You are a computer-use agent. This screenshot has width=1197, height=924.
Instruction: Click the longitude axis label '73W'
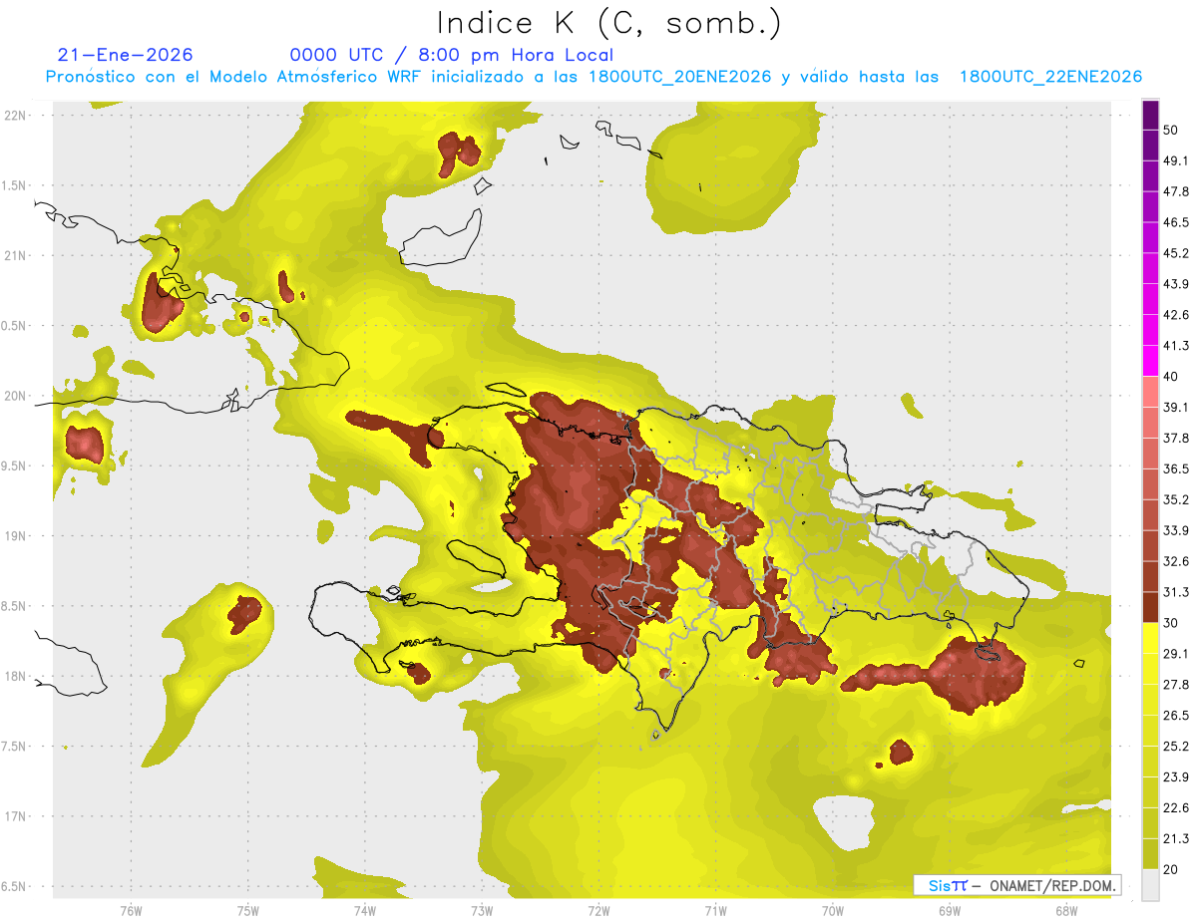click(482, 910)
